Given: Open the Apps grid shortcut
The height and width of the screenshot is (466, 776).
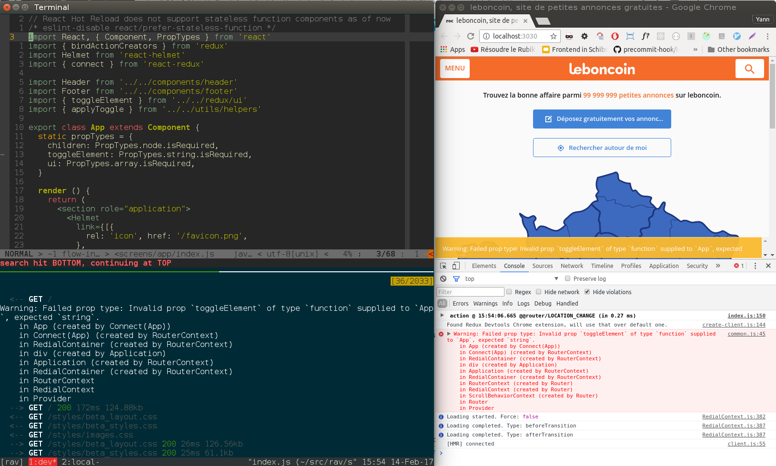Looking at the screenshot, I should (453, 50).
